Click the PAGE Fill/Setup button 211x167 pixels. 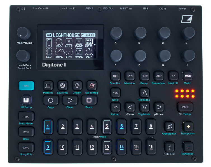(x=185, y=107)
